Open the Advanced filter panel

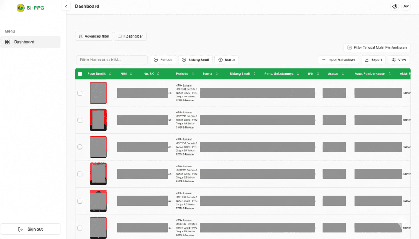[x=94, y=36]
